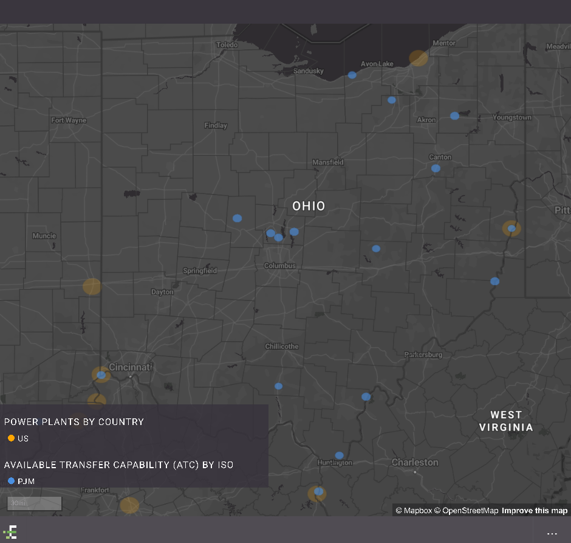Click the orange marker west of Dayton
The height and width of the screenshot is (543, 571).
[92, 286]
